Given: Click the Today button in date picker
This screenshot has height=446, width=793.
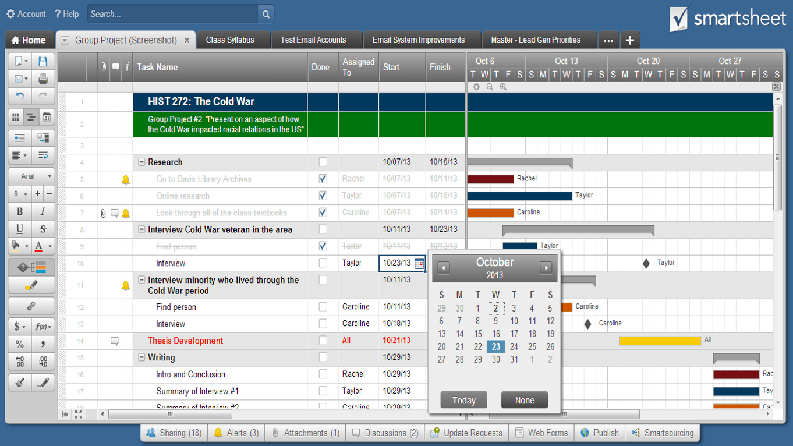Looking at the screenshot, I should [464, 400].
